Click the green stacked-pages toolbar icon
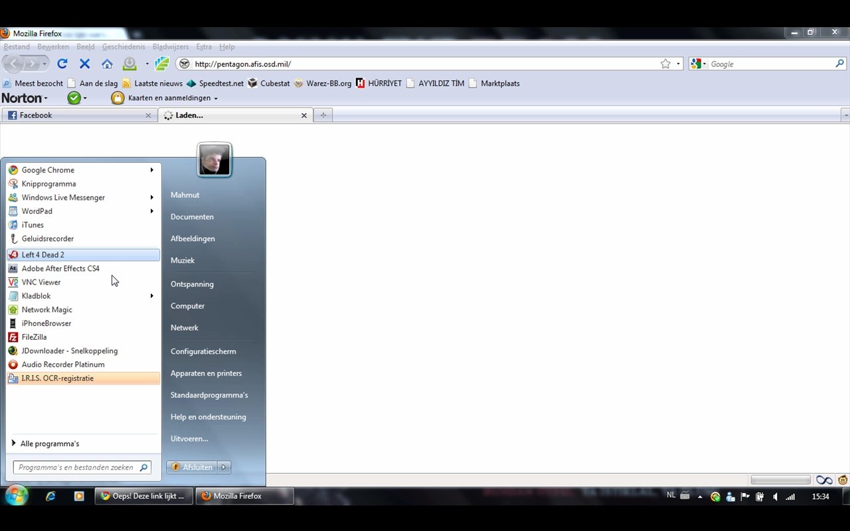Screen dimensions: 850x531 (162, 64)
